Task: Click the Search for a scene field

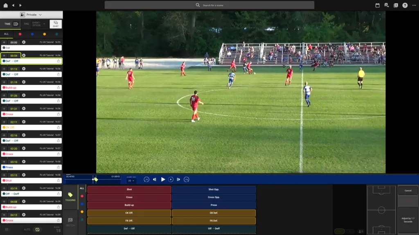Action: coord(209,5)
